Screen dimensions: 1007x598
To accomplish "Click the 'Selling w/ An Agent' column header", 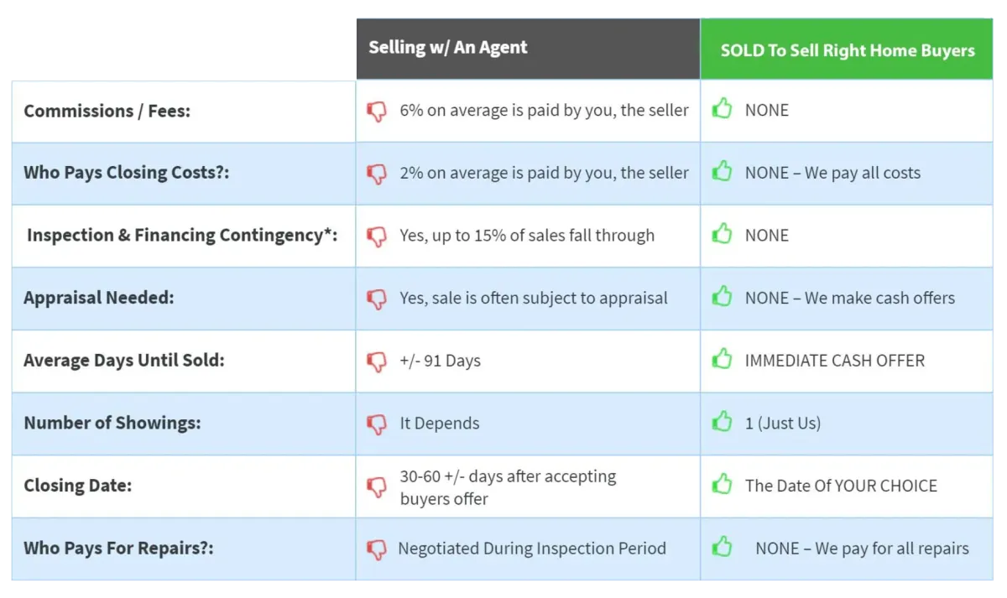I will [447, 47].
